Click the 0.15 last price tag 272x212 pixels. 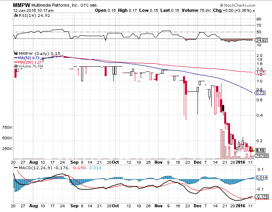pyautogui.click(x=260, y=150)
